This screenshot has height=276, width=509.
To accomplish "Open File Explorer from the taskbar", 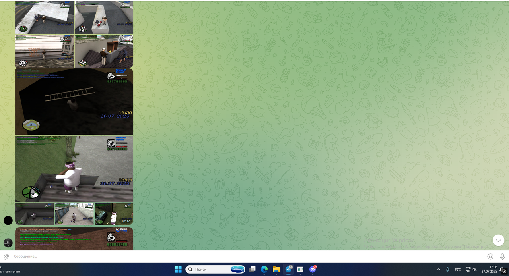I will coord(276,269).
